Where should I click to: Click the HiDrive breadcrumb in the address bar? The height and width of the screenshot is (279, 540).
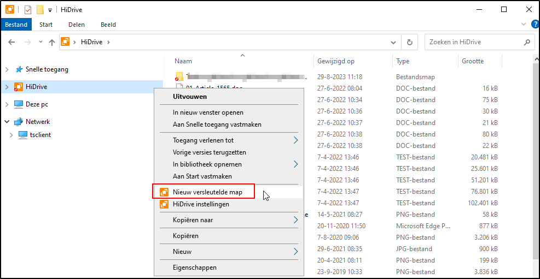click(x=92, y=42)
